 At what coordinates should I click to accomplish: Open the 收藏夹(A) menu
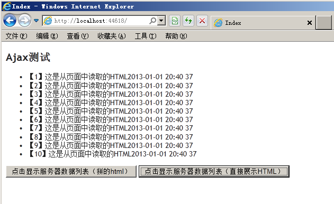point(111,36)
